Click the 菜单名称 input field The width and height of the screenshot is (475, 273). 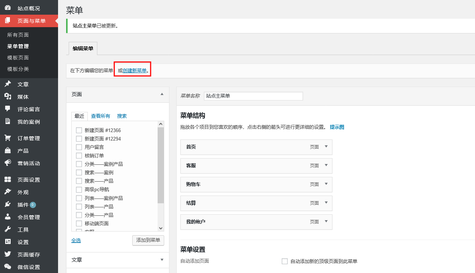point(253,96)
